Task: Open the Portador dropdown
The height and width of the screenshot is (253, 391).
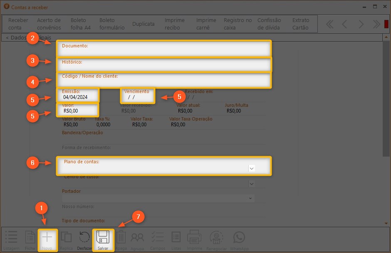Action: click(x=250, y=199)
